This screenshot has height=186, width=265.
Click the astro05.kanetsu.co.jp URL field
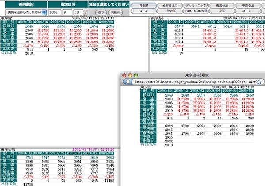[x=196, y=82]
